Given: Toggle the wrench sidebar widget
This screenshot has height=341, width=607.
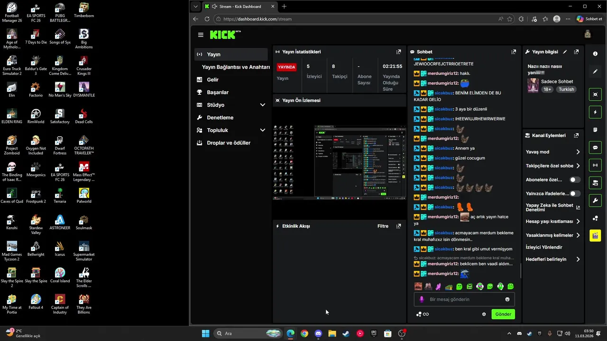Looking at the screenshot, I should coord(595,200).
